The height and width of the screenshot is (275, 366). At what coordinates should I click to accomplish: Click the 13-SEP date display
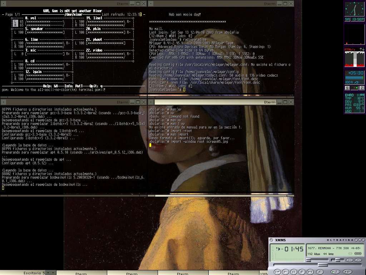tap(357, 19)
